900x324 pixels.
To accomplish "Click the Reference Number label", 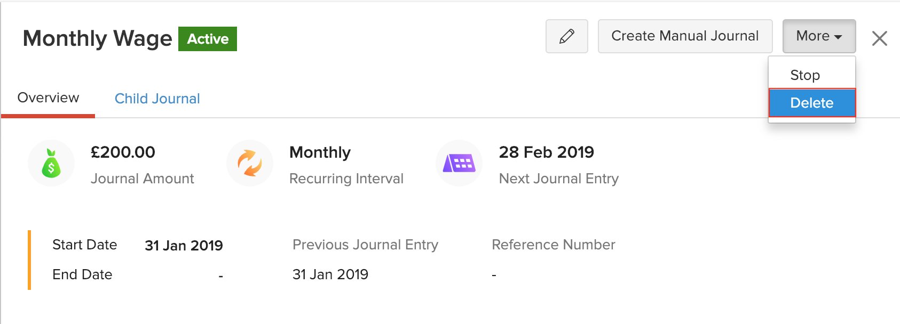I will click(553, 245).
